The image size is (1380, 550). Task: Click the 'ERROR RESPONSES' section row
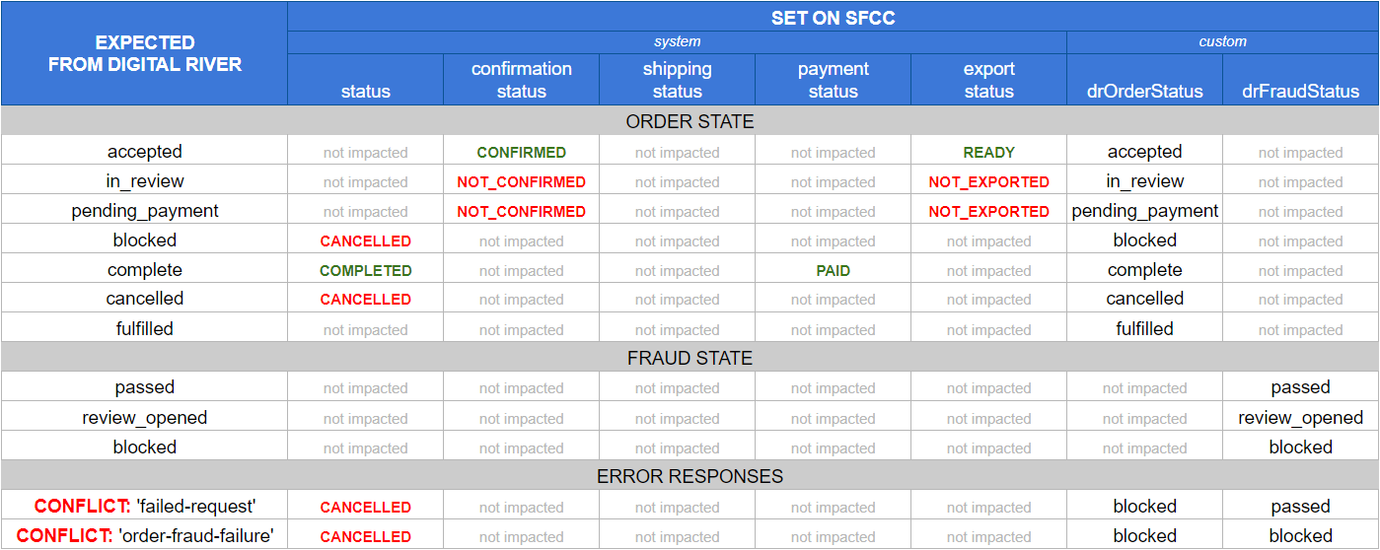click(x=690, y=476)
